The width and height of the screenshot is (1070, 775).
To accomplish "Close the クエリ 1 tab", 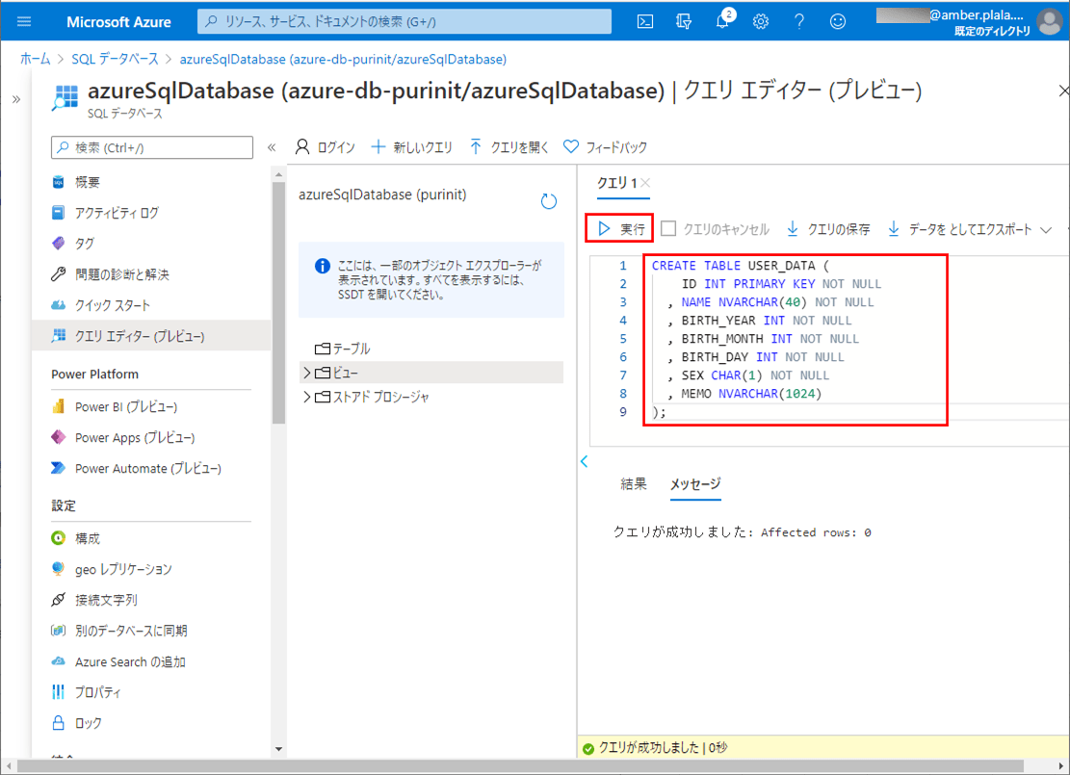I will (x=645, y=183).
